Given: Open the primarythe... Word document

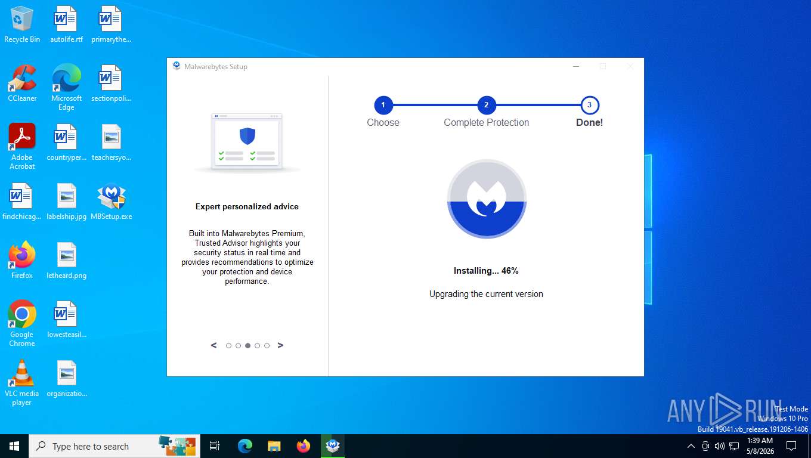Looking at the screenshot, I should [111, 24].
